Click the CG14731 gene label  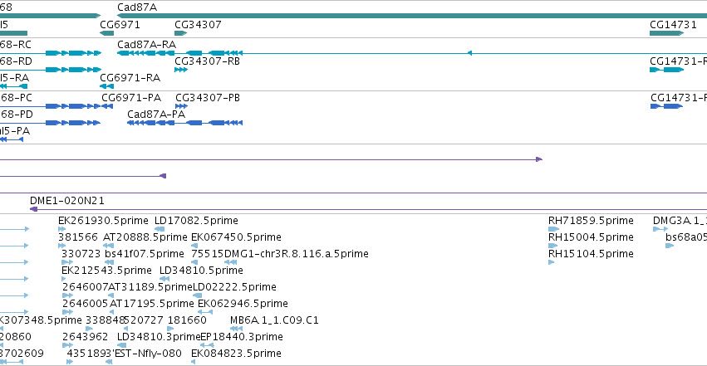tap(673, 25)
